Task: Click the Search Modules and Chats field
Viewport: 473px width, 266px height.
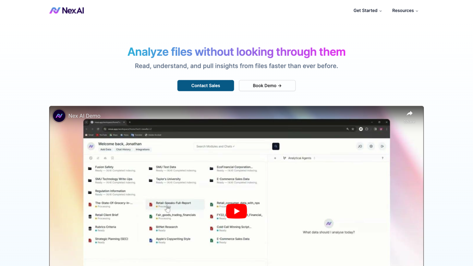Action: pos(232,146)
